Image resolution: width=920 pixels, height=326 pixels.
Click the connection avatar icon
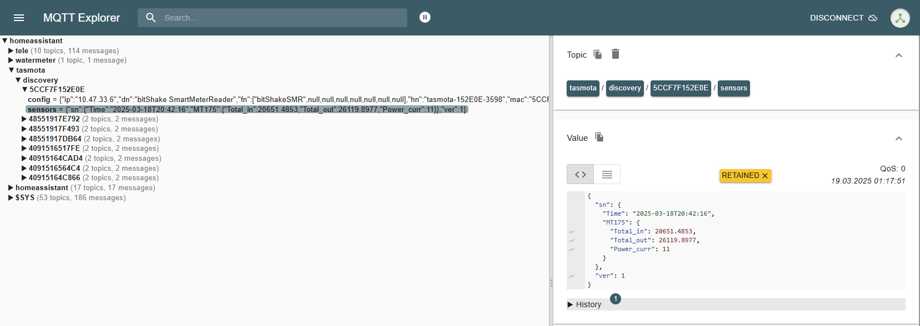(x=900, y=18)
